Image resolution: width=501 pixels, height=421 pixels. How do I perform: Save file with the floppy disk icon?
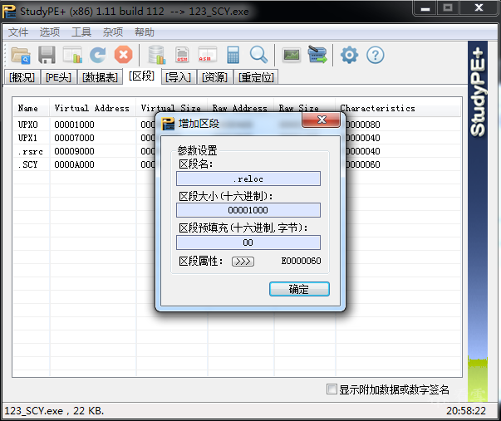pos(47,55)
